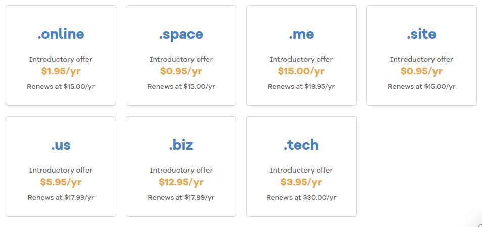Click the $15.00/yr price for .me
The width and height of the screenshot is (482, 227).
tap(301, 71)
